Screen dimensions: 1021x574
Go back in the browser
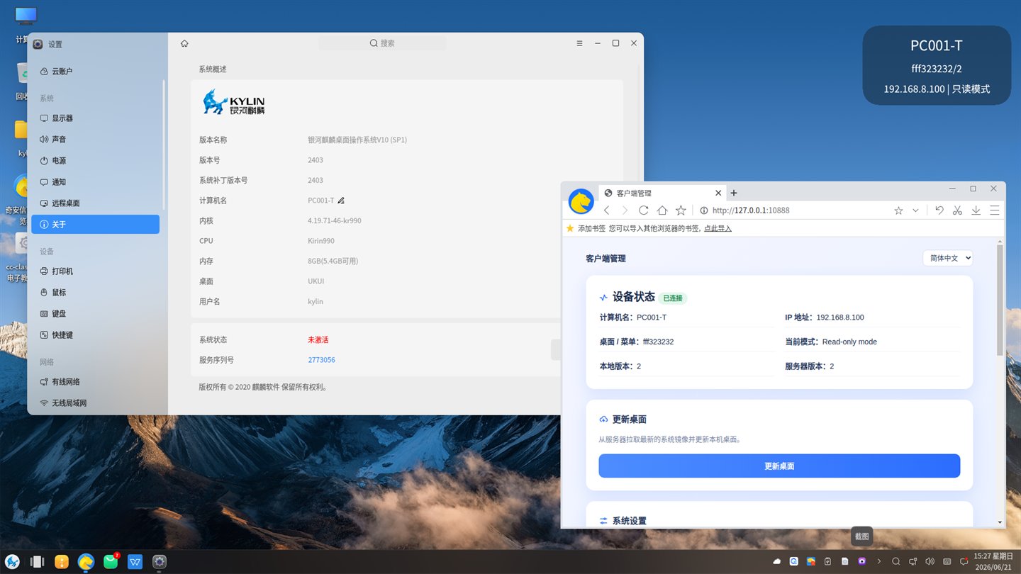click(x=607, y=210)
